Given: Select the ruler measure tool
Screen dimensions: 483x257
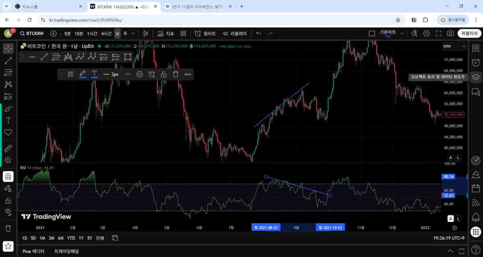Looking at the screenshot, I should [x=8, y=149].
